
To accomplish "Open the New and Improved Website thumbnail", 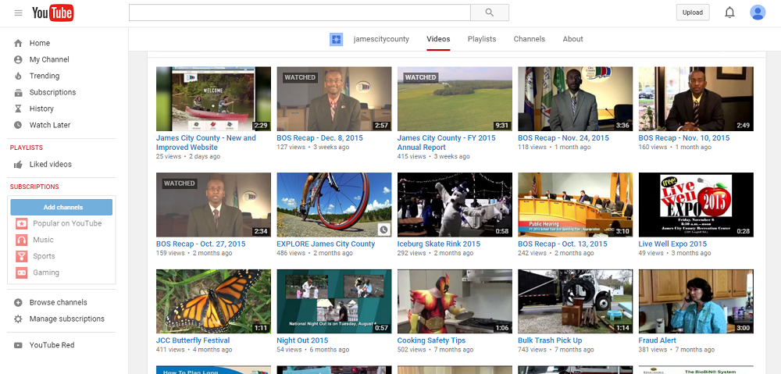I will (213, 99).
